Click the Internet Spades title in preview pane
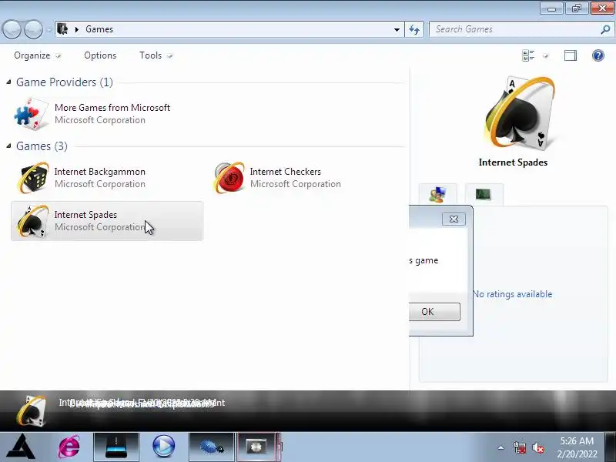This screenshot has height=462, width=616. [513, 162]
